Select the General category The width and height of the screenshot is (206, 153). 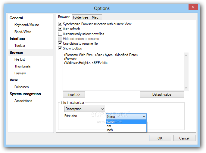click(x=16, y=18)
